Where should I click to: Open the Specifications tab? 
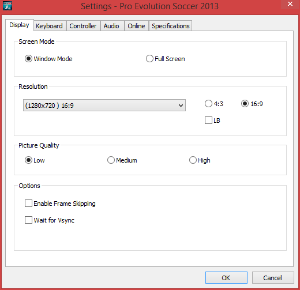[x=171, y=26]
